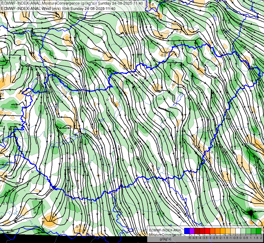The width and height of the screenshot is (264, 243).
Task: Click the MoistureConvergence title line at top
Action: (72, 3)
